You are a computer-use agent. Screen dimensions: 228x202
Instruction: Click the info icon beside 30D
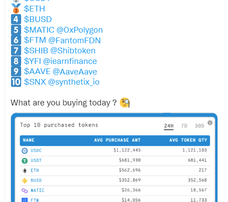(x=210, y=123)
